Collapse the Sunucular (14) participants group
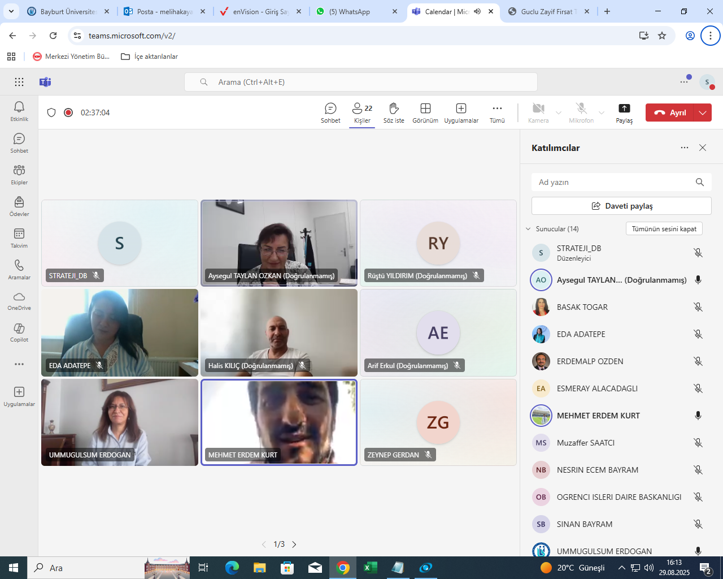 tap(529, 229)
